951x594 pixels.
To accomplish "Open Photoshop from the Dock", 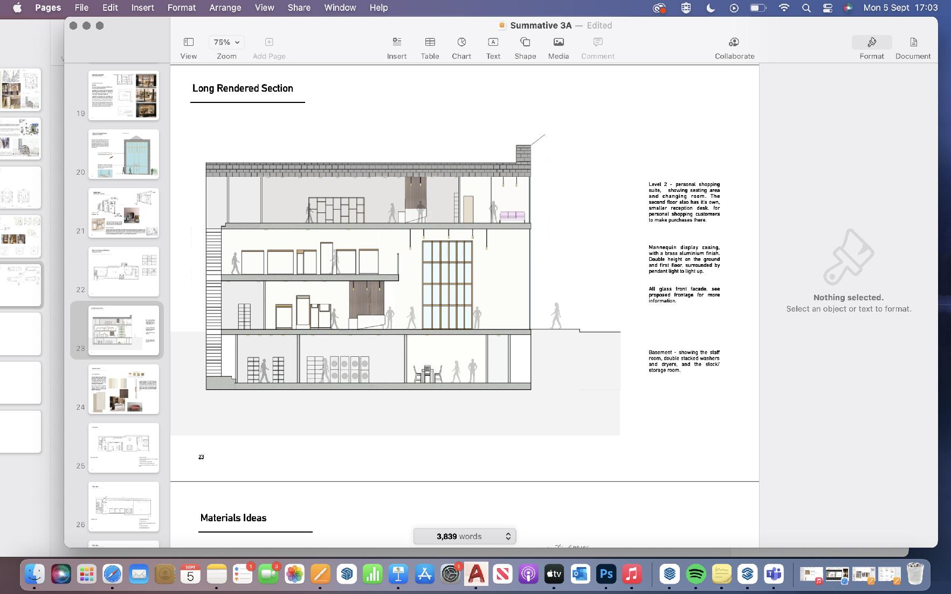I will point(606,575).
